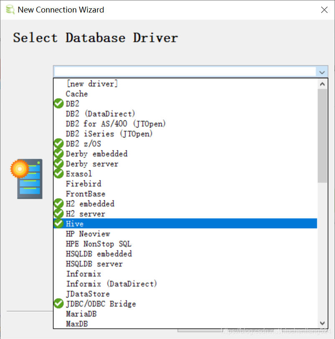
Task: Open the driver selection dropdown arrow
Action: [322, 72]
